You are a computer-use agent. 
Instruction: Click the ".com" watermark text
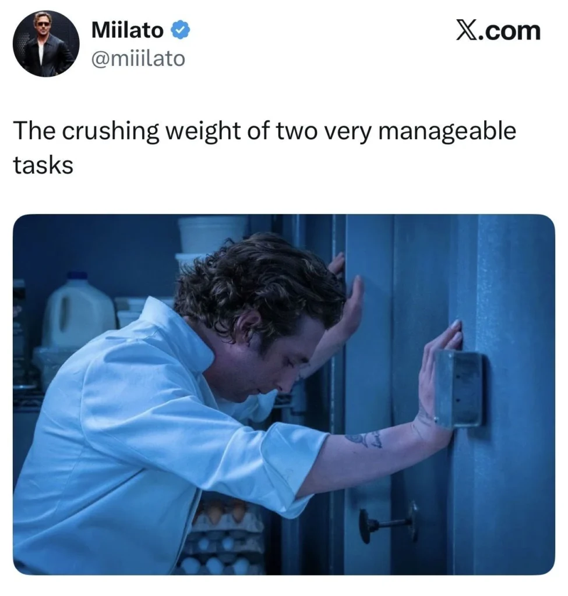point(510,31)
